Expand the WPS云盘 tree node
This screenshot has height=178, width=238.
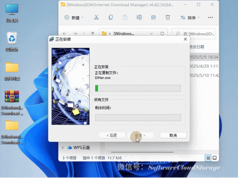pyautogui.click(x=62, y=148)
